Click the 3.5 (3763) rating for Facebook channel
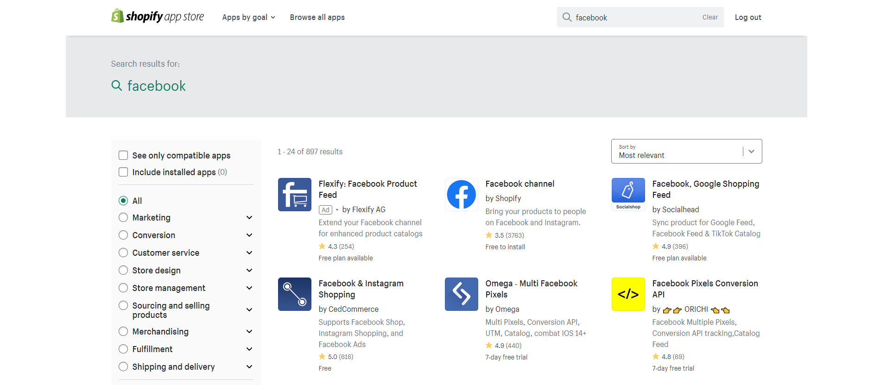Image resolution: width=874 pixels, height=385 pixels. (505, 235)
